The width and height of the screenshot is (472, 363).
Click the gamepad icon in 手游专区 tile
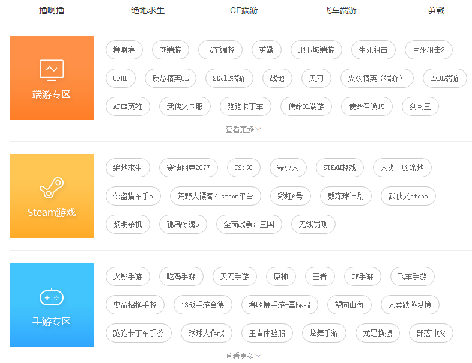tap(52, 297)
